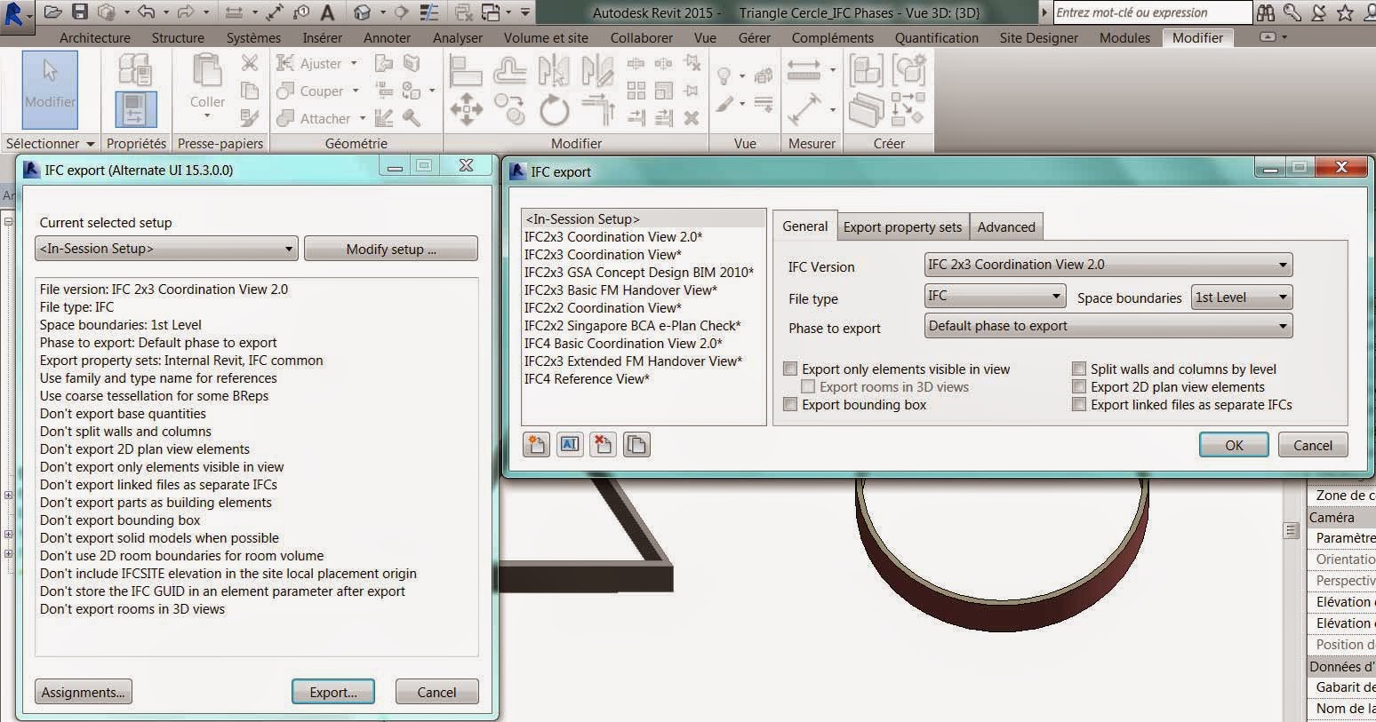Viewport: 1376px width, 722px height.
Task: Click the Create Assembly icon in Créer panel
Action: [x=866, y=70]
